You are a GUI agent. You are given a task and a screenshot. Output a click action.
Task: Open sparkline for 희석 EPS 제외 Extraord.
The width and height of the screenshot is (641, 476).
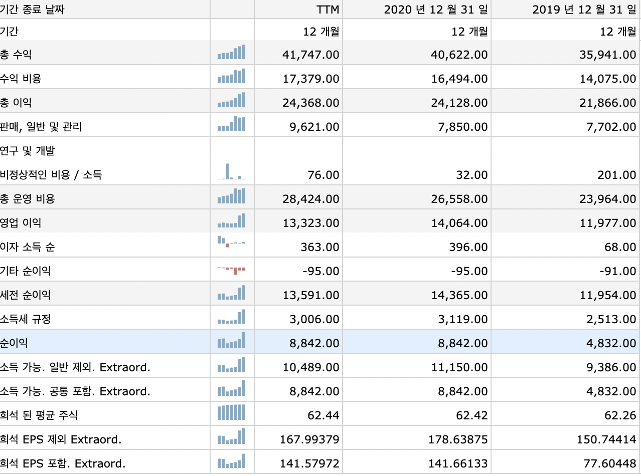point(231,436)
